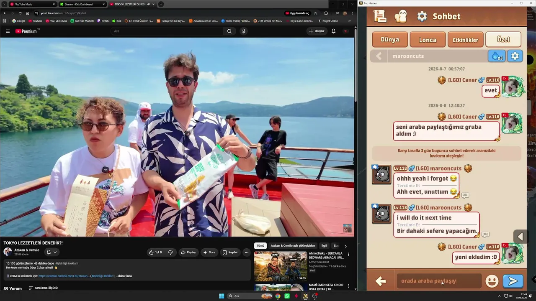Save video with the Kaydet button
This screenshot has height=301, width=536.
pyautogui.click(x=230, y=252)
